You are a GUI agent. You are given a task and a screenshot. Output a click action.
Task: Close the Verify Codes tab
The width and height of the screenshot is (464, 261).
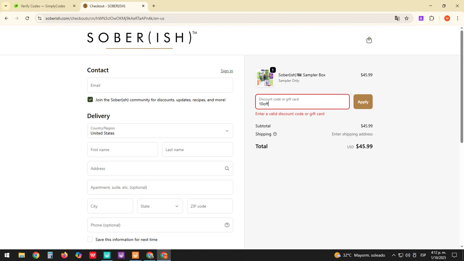pyautogui.click(x=74, y=6)
